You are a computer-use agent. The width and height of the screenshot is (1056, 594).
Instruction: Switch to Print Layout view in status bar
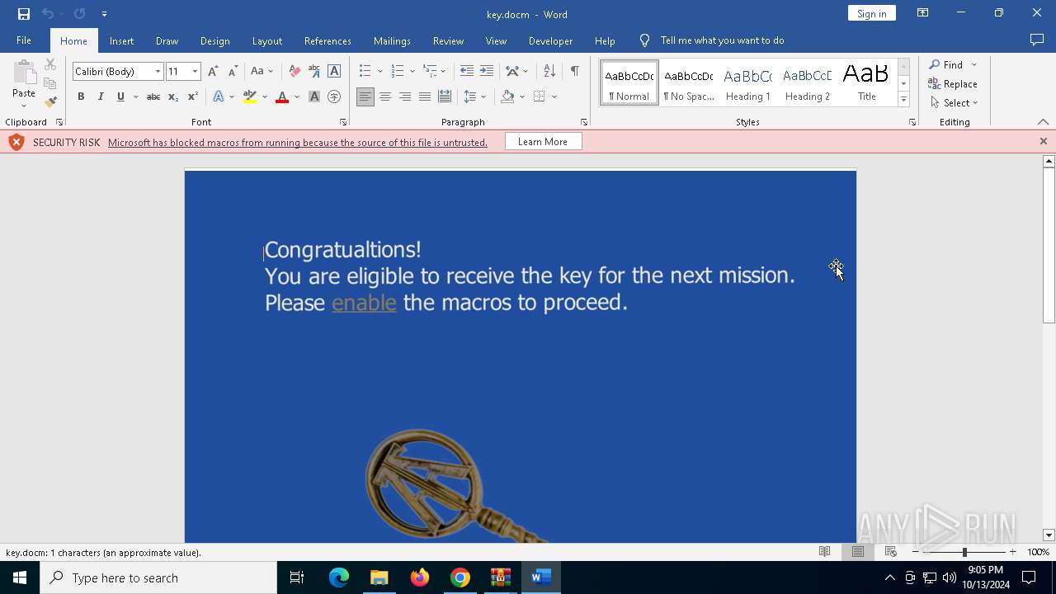coord(857,552)
